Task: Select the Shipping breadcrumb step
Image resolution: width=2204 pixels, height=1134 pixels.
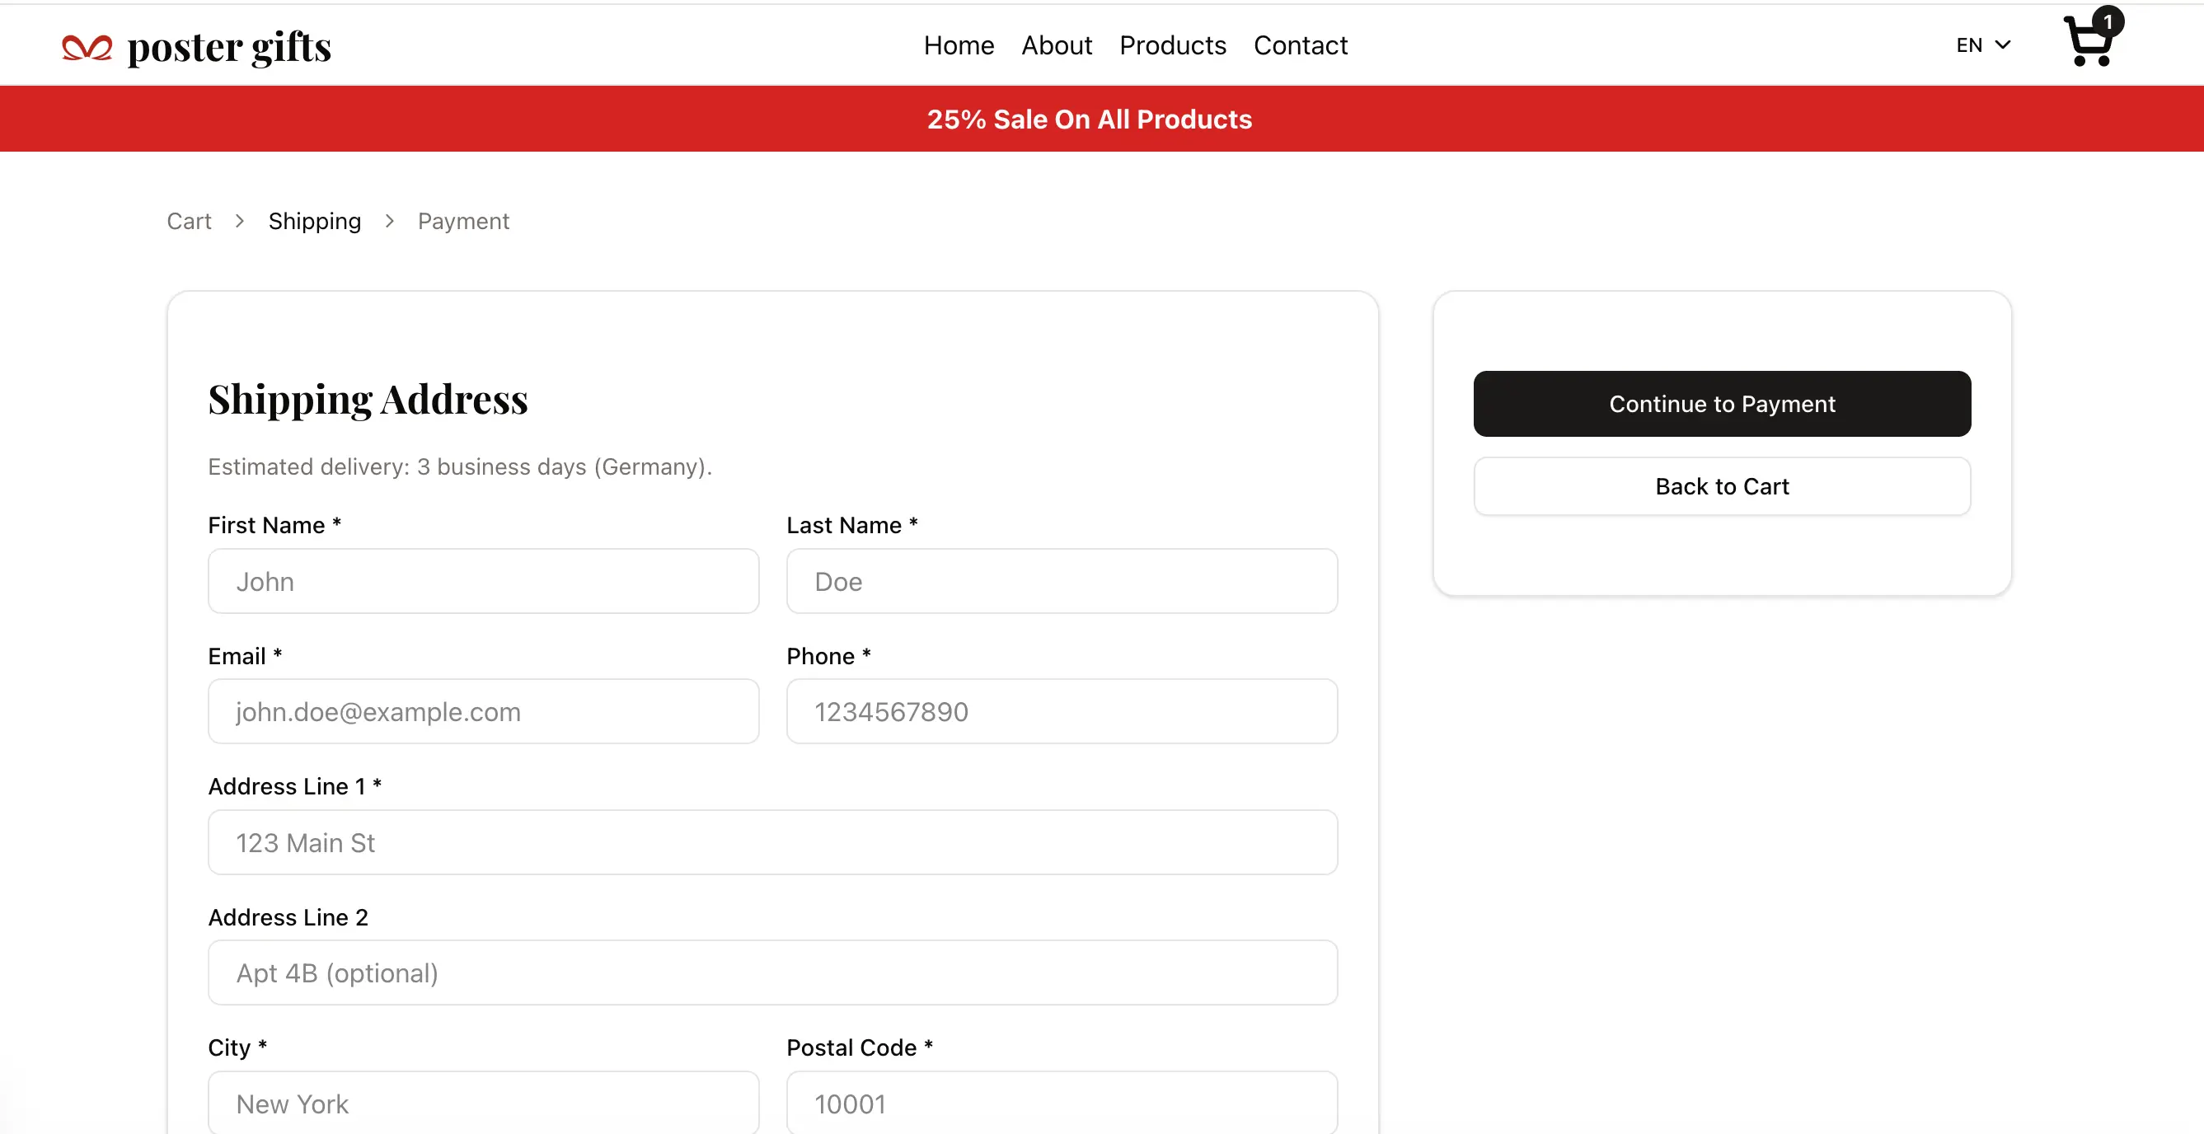Action: tap(314, 222)
